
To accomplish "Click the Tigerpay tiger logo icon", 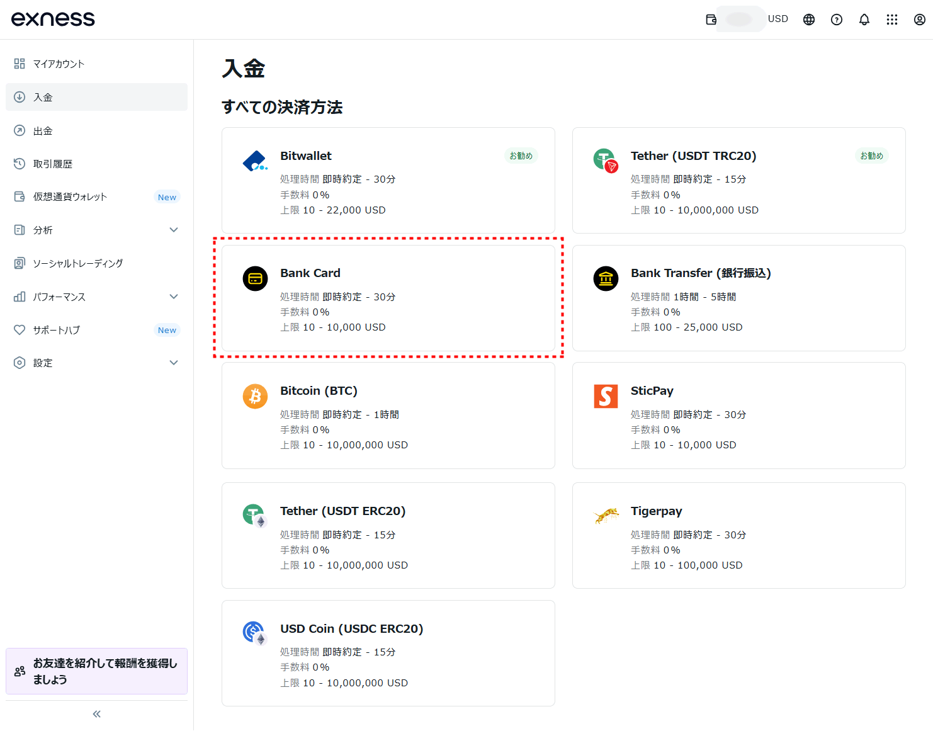I will click(606, 516).
